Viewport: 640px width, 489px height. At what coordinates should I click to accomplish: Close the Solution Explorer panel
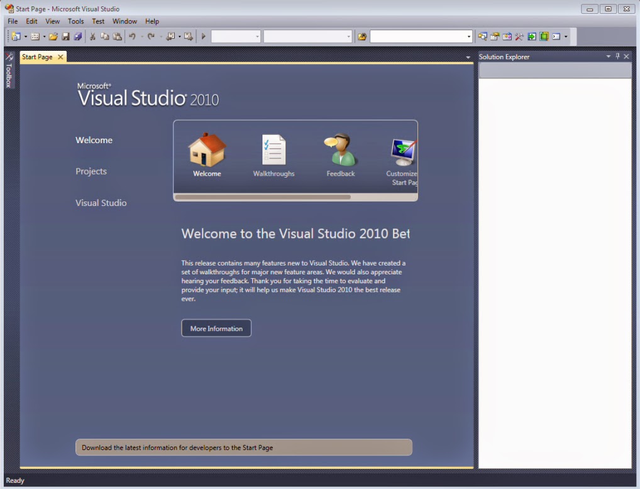point(627,56)
